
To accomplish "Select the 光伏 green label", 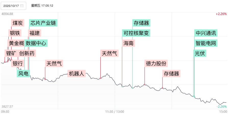I will point(200,53).
